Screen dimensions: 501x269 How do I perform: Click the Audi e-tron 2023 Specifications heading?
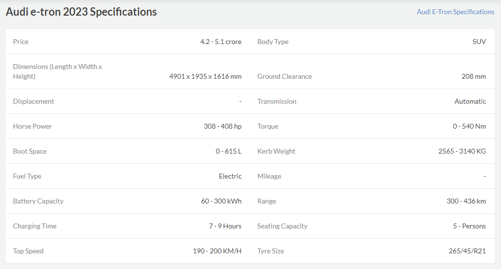tap(81, 12)
